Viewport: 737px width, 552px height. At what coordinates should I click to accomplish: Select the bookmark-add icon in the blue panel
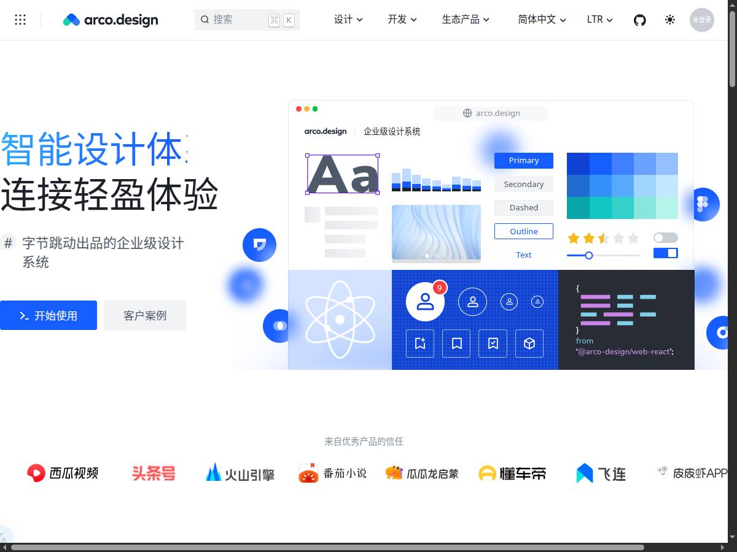pos(419,343)
